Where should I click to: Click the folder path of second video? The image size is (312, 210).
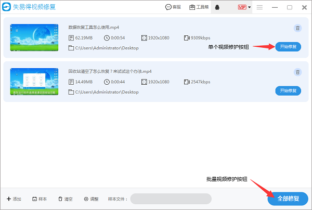(x=107, y=92)
